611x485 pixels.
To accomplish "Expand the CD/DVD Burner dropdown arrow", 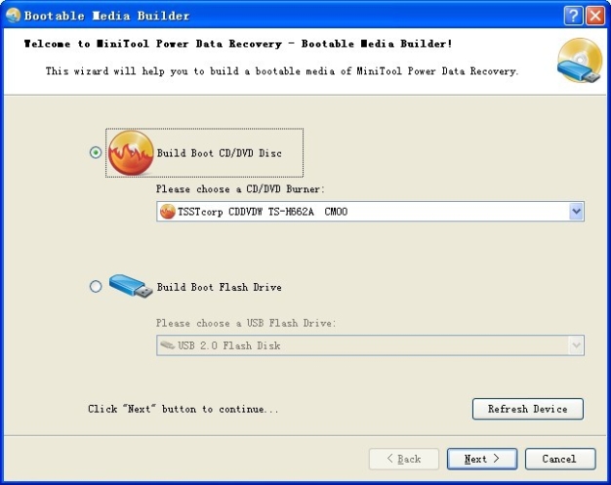I will (x=576, y=212).
